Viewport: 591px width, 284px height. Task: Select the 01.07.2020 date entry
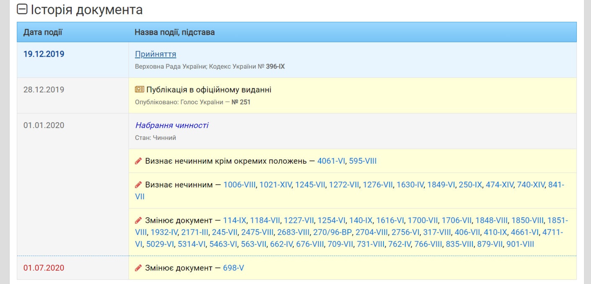44,268
